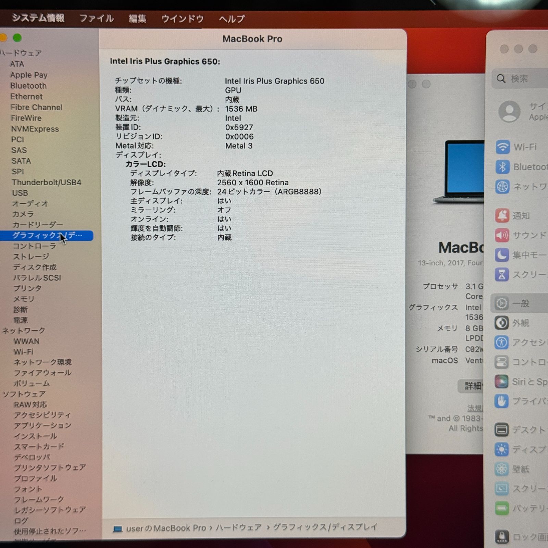Select NVMExpress in the sidebar
This screenshot has width=548, height=548.
[35, 129]
